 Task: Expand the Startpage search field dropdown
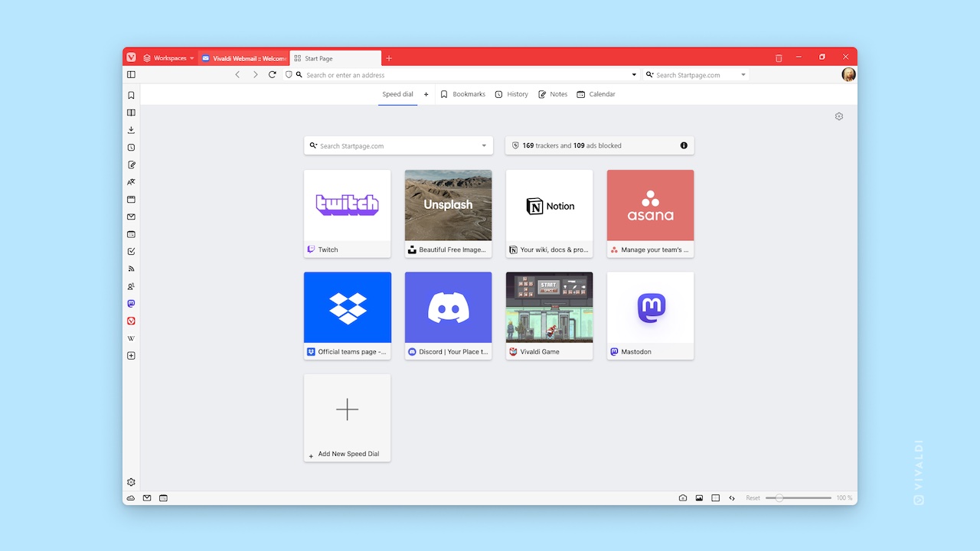(483, 145)
